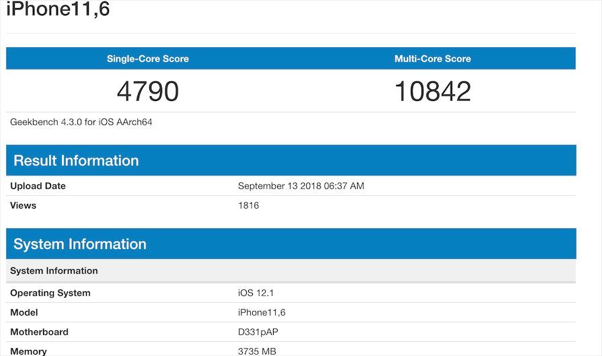
Task: Click the multi-core score value 10842
Action: [x=432, y=92]
